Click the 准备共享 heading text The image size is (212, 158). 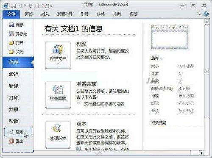[x=86, y=84]
